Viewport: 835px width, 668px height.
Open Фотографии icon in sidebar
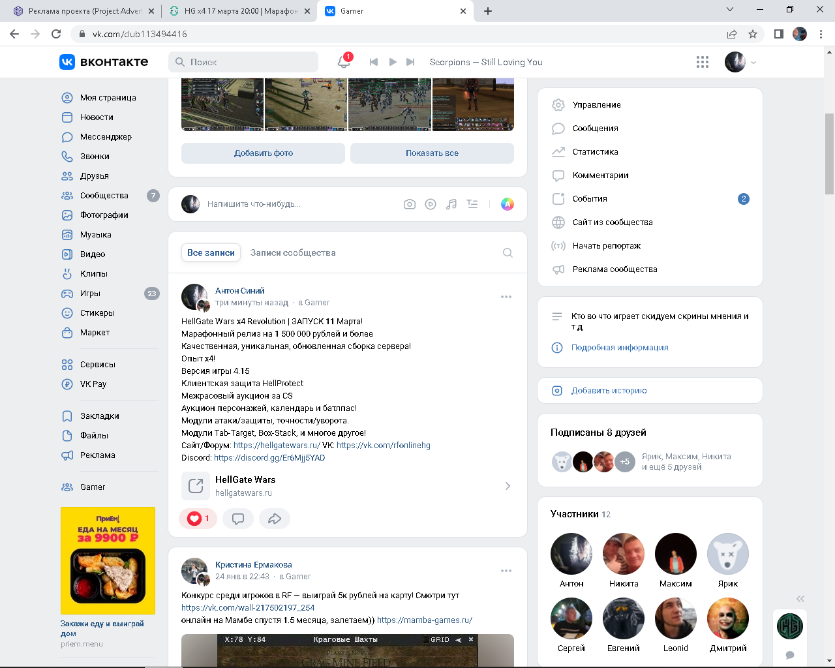(67, 215)
